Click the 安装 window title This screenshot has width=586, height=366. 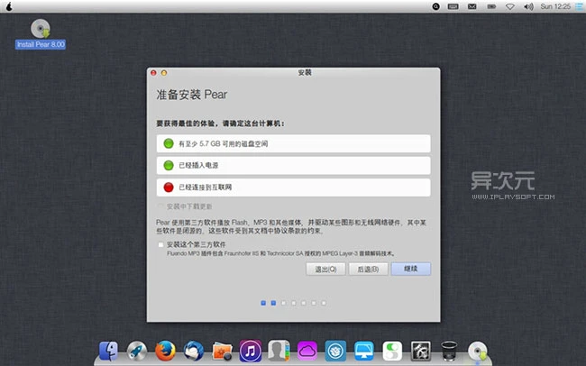305,72
